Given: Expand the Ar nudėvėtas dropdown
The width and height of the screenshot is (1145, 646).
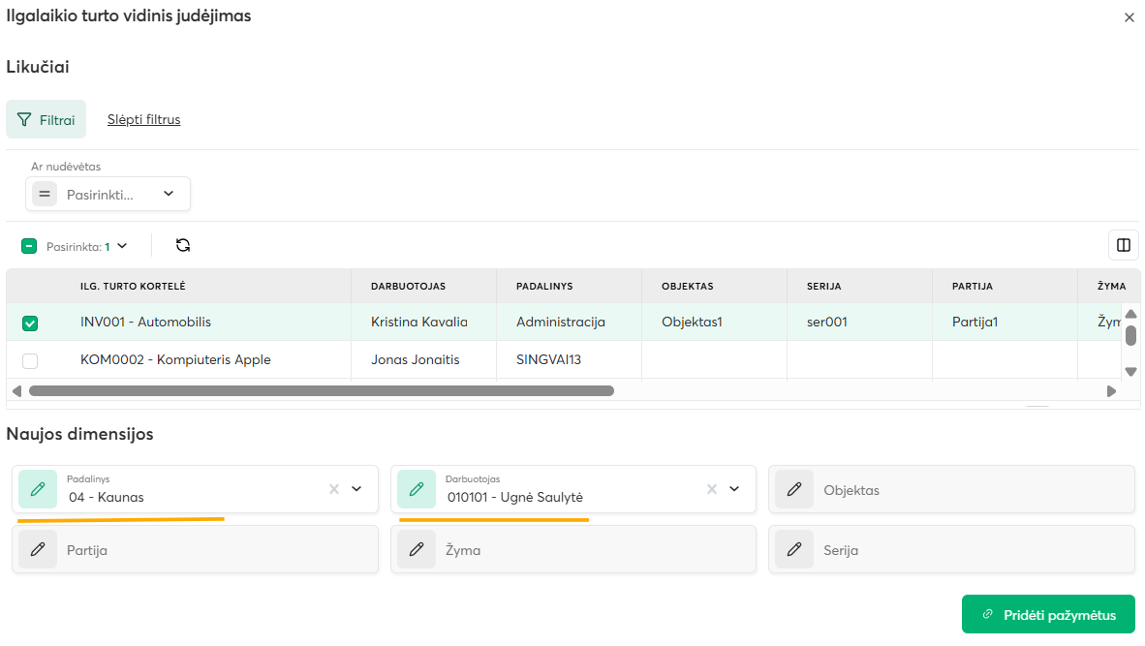Looking at the screenshot, I should point(169,194).
